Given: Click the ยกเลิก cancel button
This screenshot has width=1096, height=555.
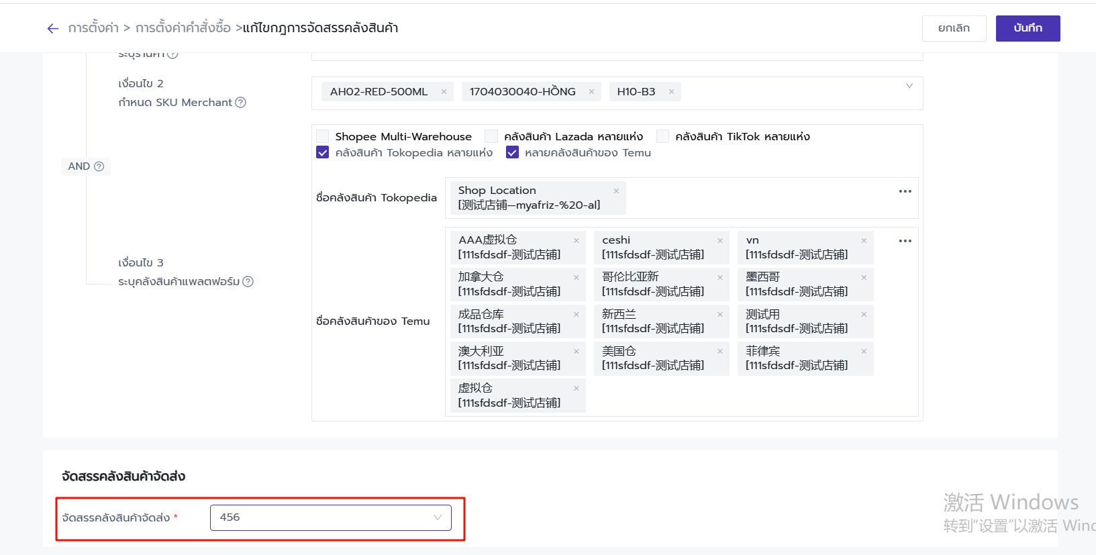Looking at the screenshot, I should tap(954, 28).
